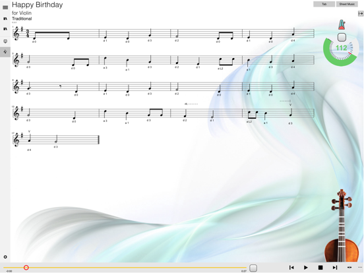Open settings gear at bottom left
This screenshot has width=364, height=273.
click(5, 257)
